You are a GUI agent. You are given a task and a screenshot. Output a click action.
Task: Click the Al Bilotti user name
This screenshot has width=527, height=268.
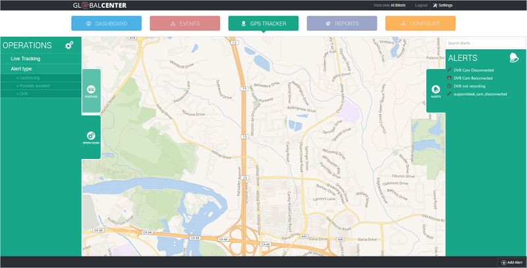tap(398, 5)
